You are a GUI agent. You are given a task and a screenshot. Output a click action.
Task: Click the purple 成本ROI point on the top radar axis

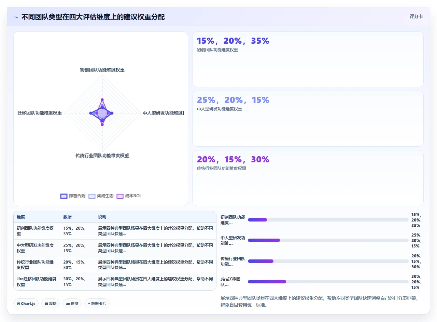click(x=102, y=99)
